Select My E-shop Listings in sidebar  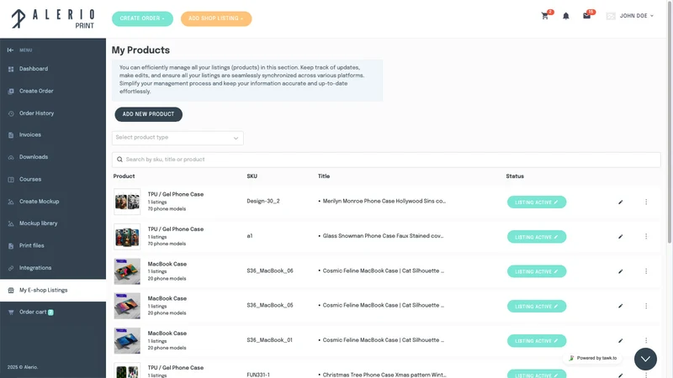coord(53,290)
